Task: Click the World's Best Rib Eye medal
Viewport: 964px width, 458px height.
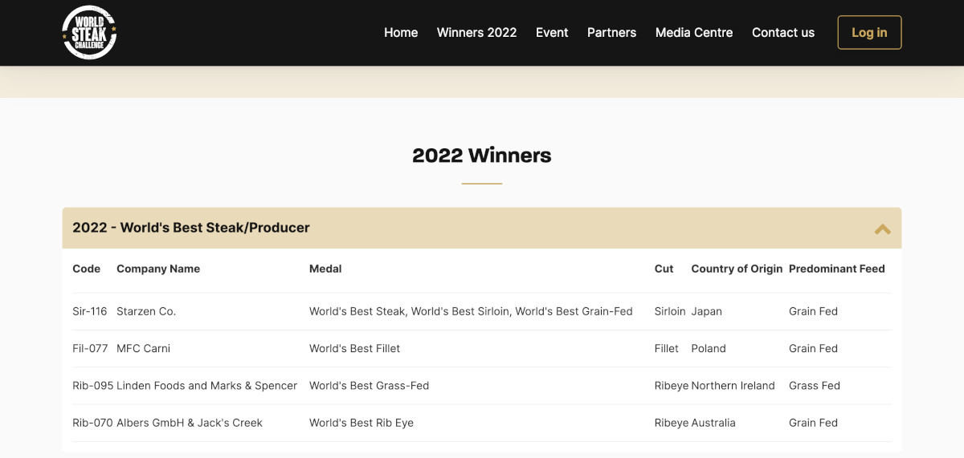Action: coord(361,422)
